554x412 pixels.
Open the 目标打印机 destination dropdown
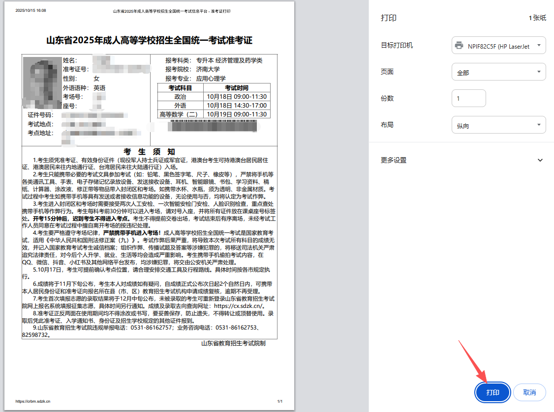pos(498,46)
